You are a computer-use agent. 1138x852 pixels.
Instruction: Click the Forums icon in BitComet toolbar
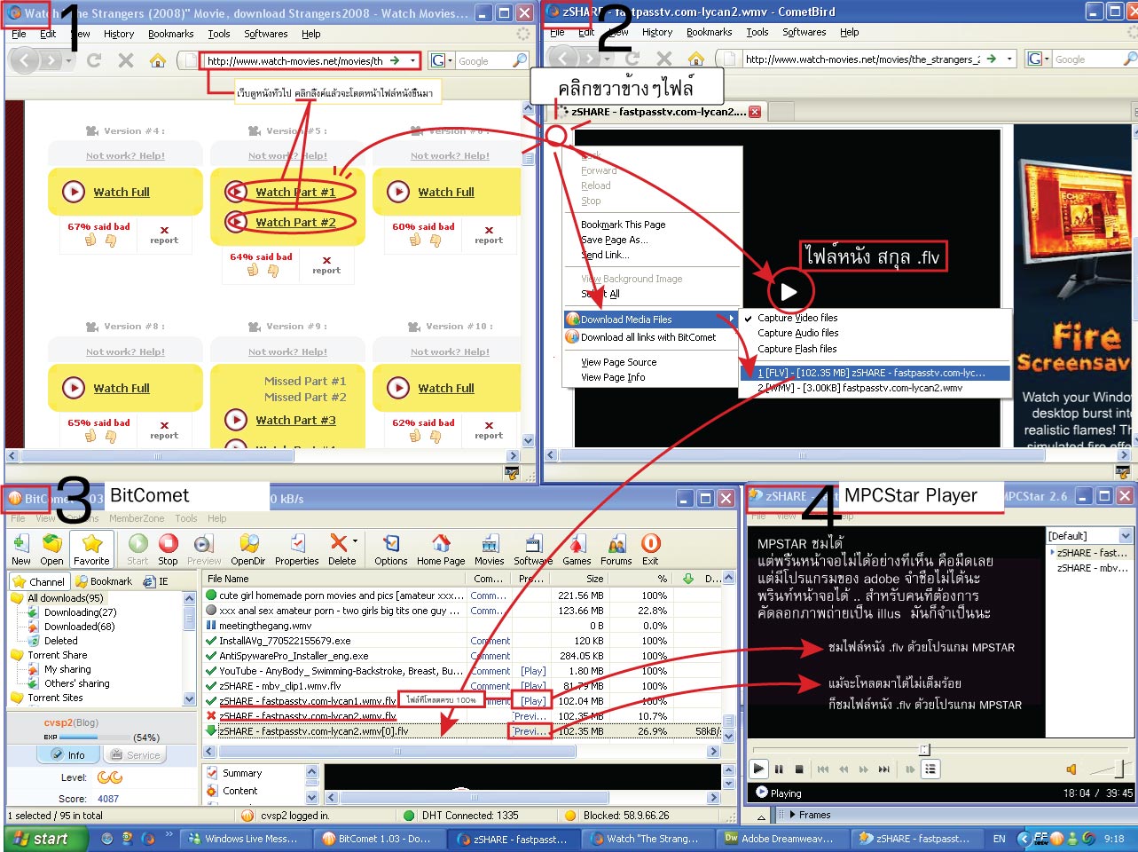[616, 543]
